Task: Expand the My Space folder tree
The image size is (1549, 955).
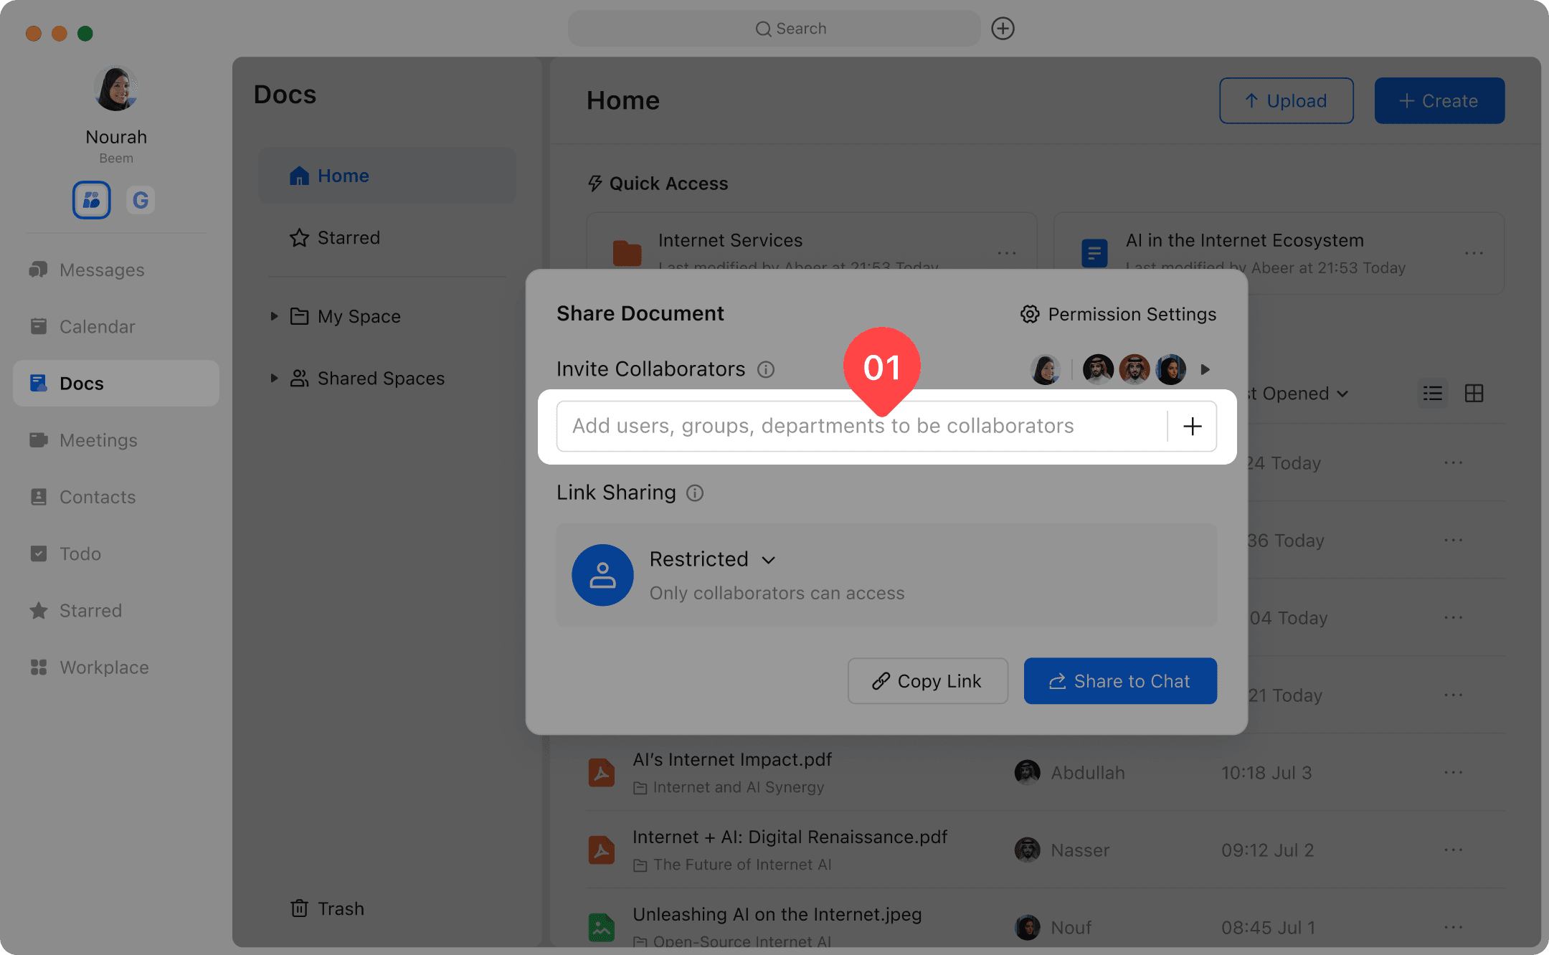Action: click(274, 316)
